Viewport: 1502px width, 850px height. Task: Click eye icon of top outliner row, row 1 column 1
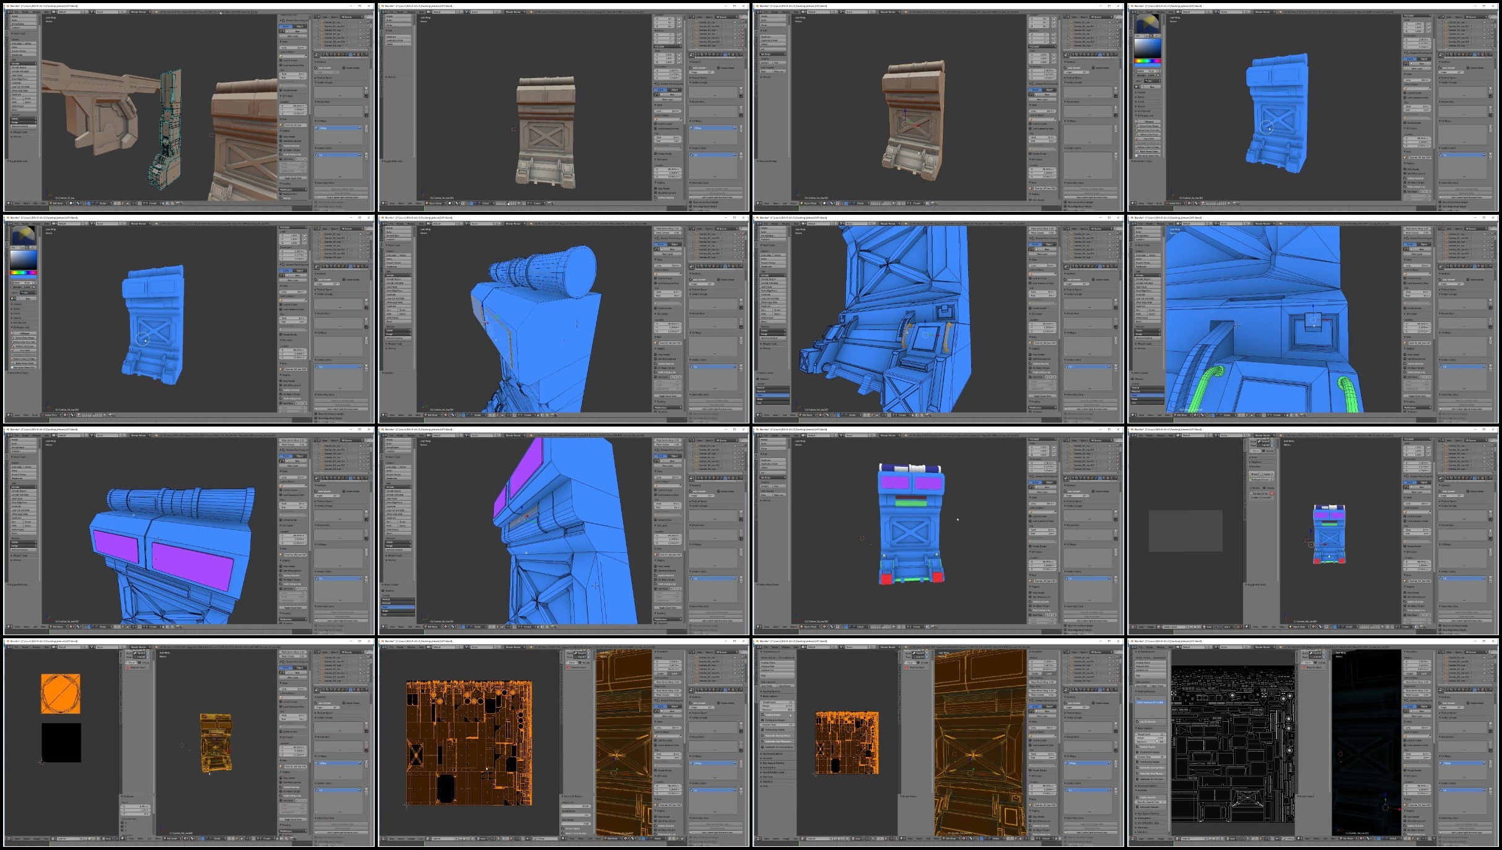(360, 22)
